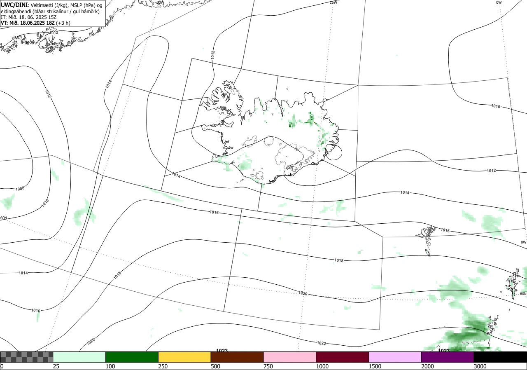Click the legend value 25

click(x=56, y=366)
